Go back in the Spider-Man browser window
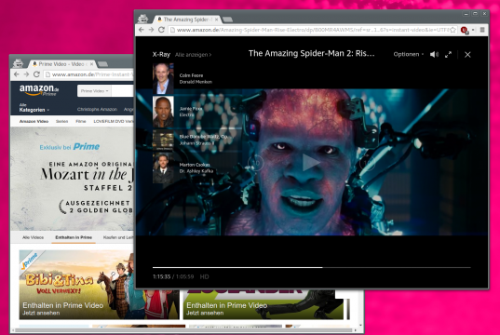 (x=142, y=30)
